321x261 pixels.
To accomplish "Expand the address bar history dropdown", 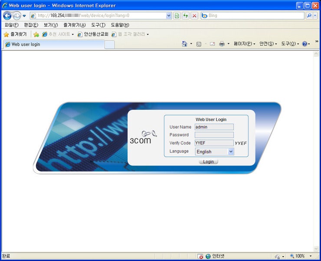I will [169, 16].
